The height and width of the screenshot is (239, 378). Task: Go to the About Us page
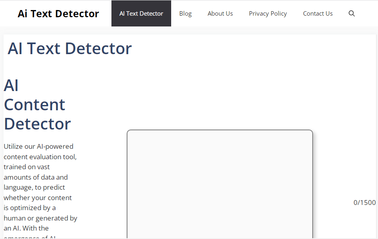(x=220, y=14)
